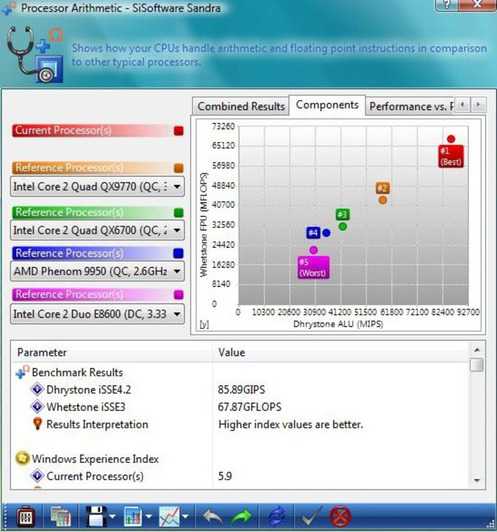
Task: Click the Benchmark Results blue cross icon
Action: coord(22,372)
